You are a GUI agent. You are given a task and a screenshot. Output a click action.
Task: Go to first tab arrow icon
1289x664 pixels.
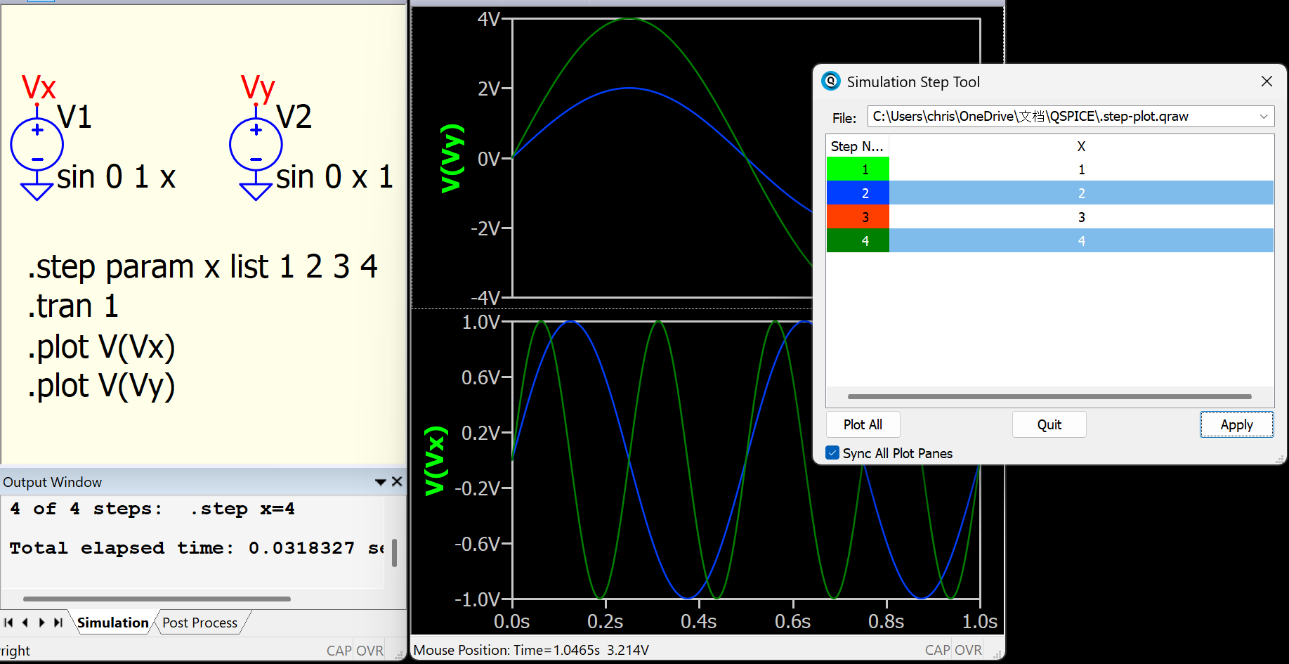[x=8, y=623]
